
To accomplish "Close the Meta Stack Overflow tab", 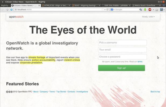I will [160, 5].
